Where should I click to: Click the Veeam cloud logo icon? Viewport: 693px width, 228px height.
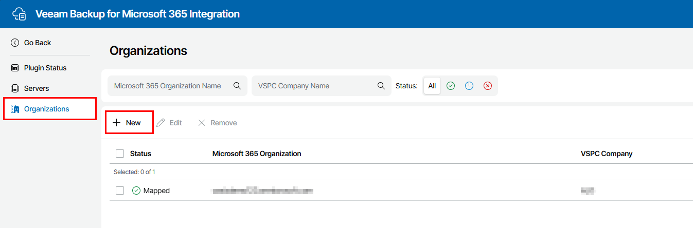(x=19, y=14)
